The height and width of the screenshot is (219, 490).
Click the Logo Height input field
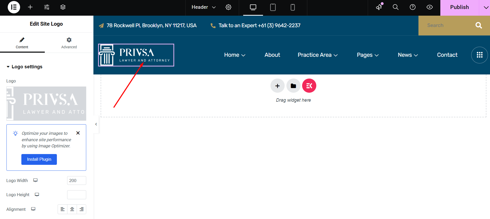[77, 195]
